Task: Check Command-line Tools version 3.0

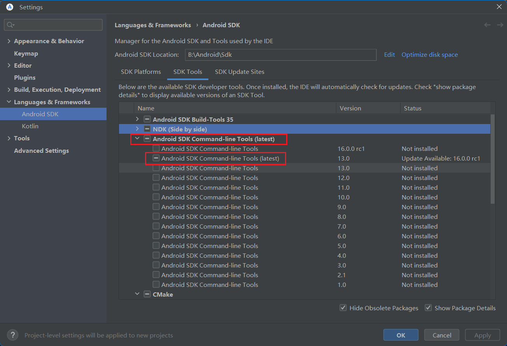Action: 156,265
